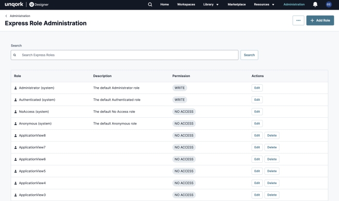This screenshot has height=201, width=339.
Task: Click the Add Role button
Action: (320, 20)
